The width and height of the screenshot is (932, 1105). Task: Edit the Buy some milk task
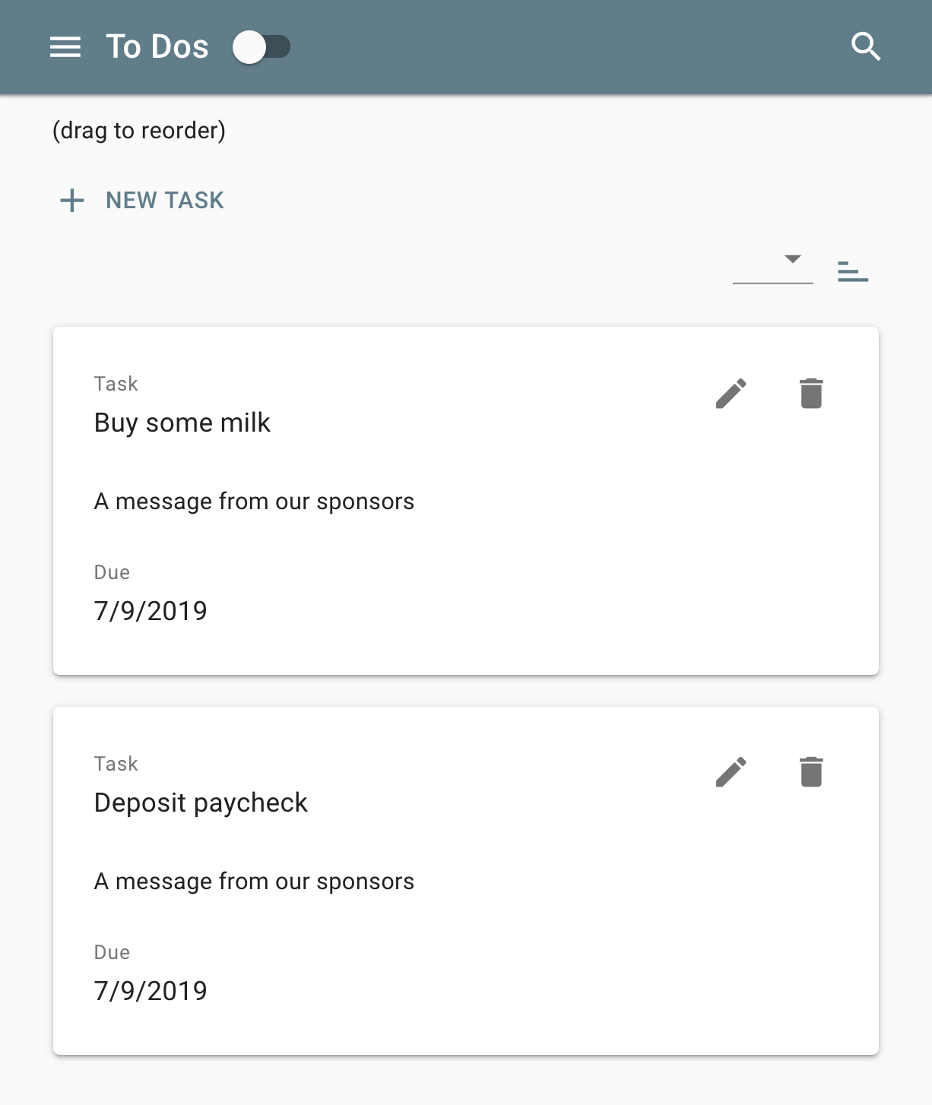coord(731,394)
